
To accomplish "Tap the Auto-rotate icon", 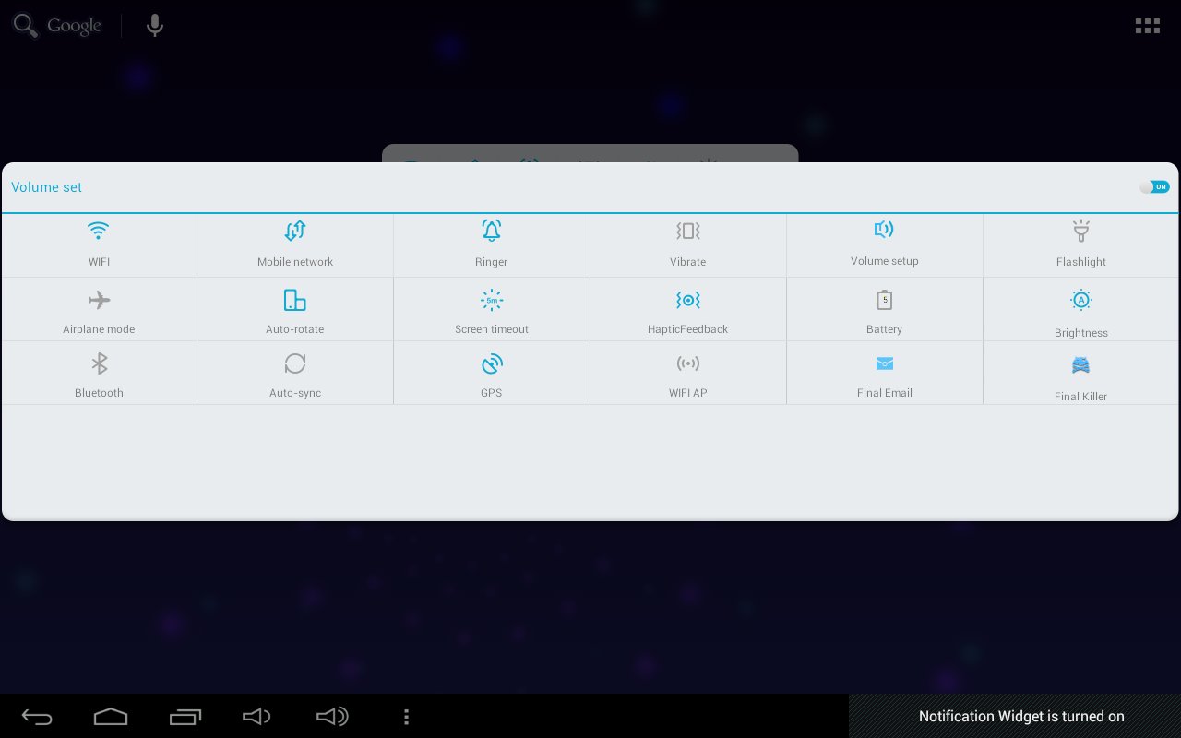I will [x=295, y=300].
